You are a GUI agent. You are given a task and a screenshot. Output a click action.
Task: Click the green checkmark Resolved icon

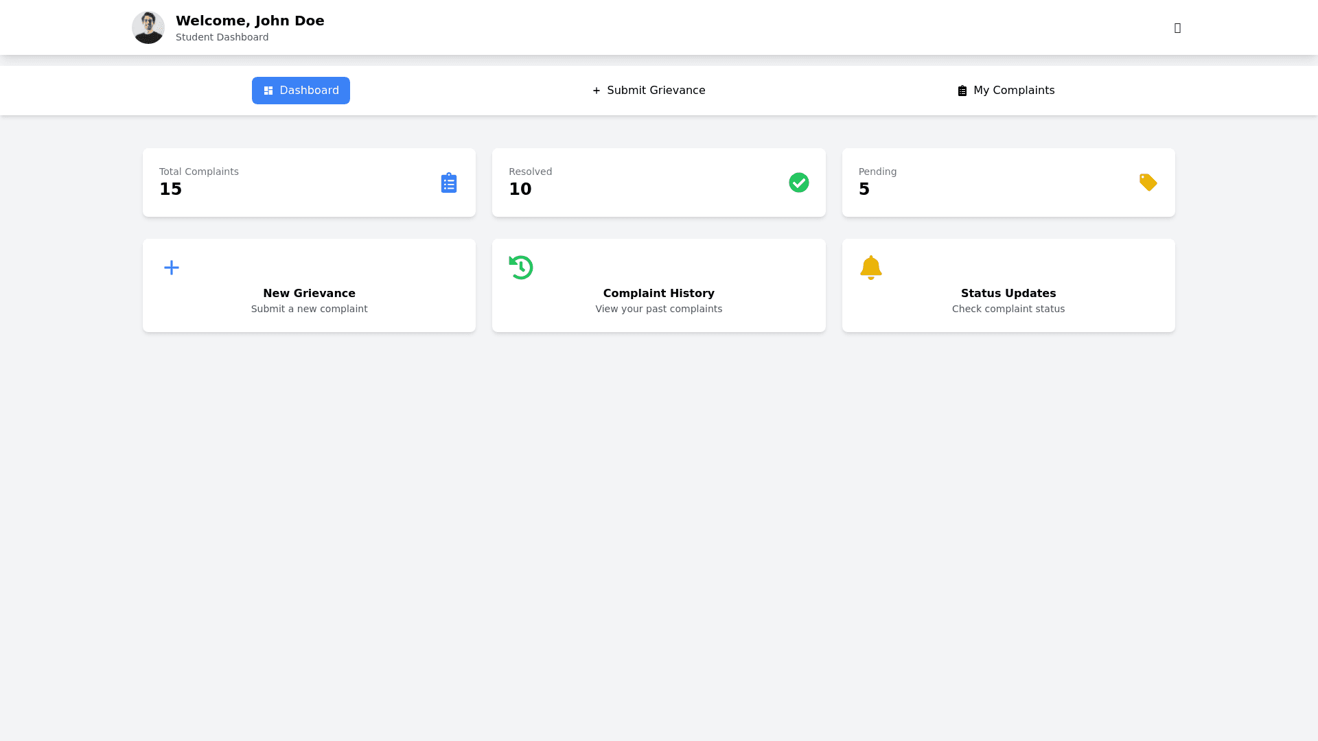(x=798, y=183)
